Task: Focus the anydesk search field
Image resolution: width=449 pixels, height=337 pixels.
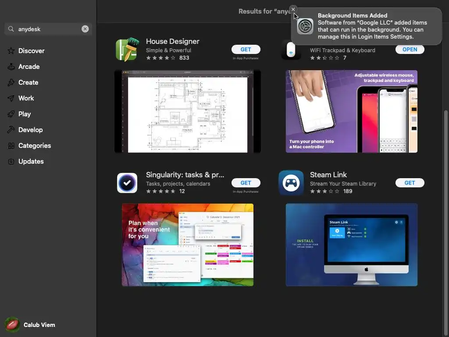Action: tap(48, 29)
